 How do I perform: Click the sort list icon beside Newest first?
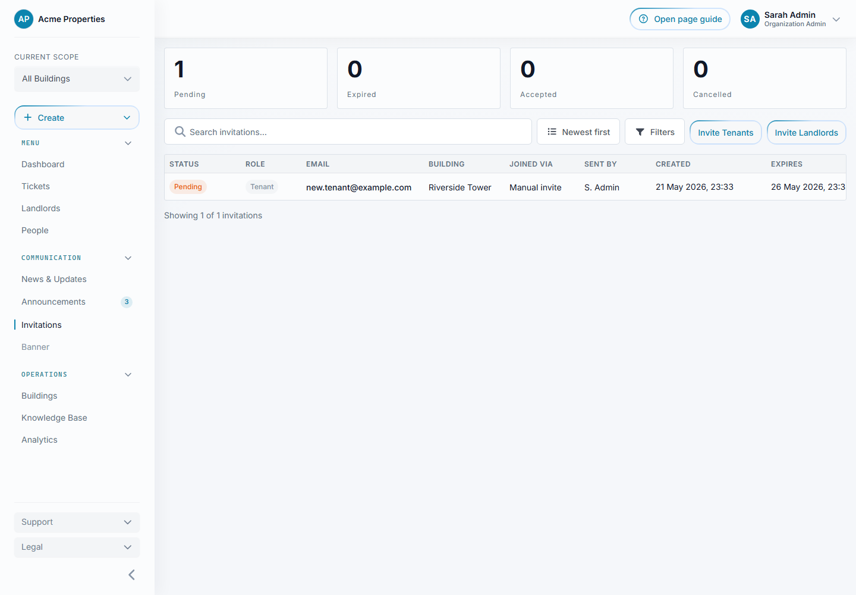coord(552,131)
